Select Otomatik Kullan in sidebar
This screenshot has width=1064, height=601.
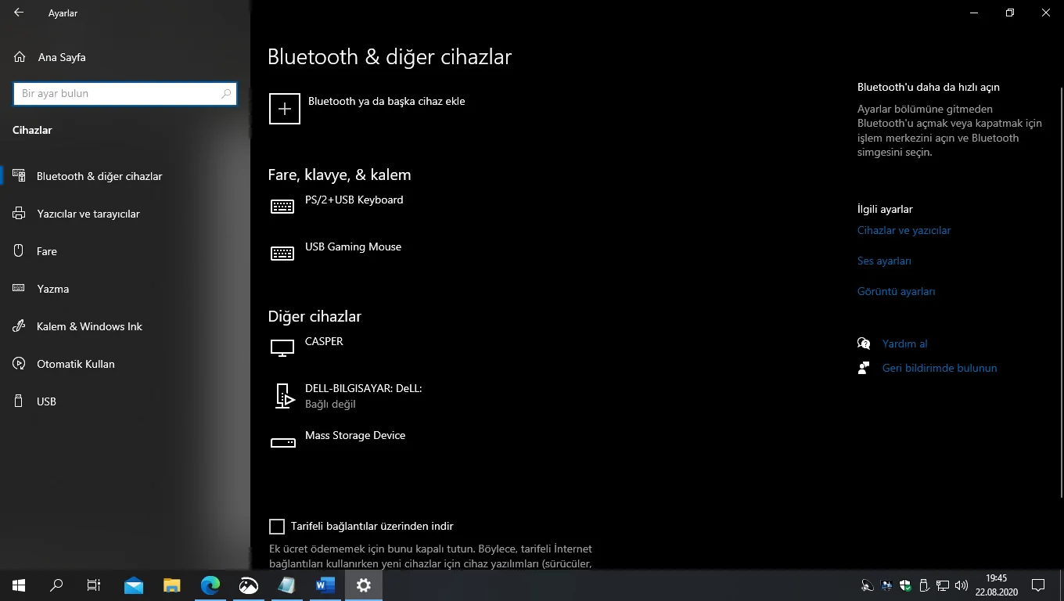pyautogui.click(x=75, y=364)
